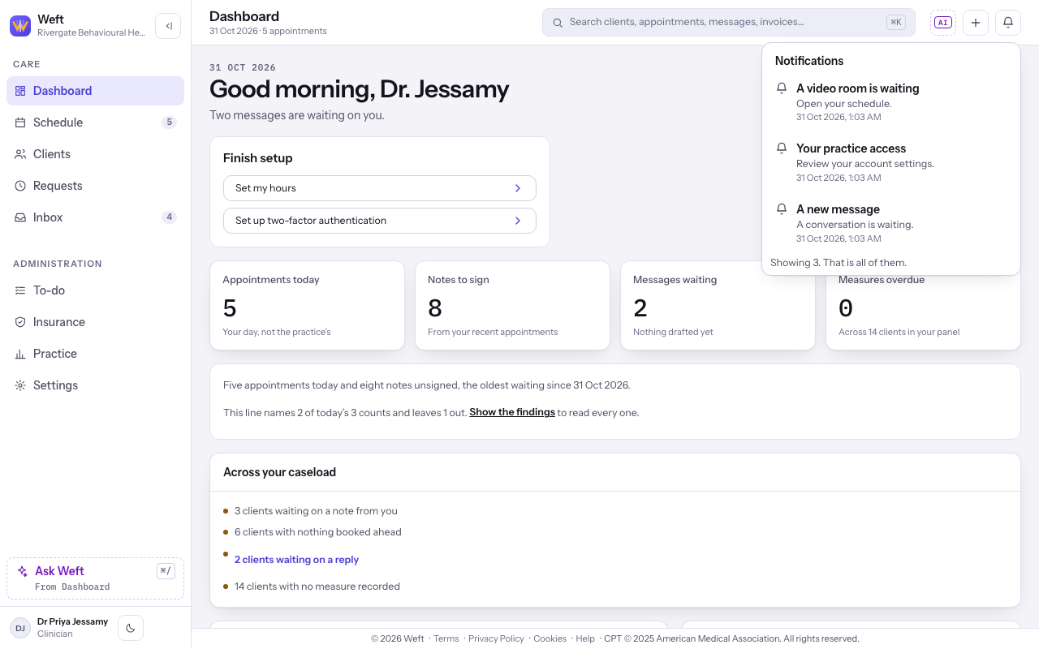
Task: Open Set my hours setup step
Action: [380, 188]
